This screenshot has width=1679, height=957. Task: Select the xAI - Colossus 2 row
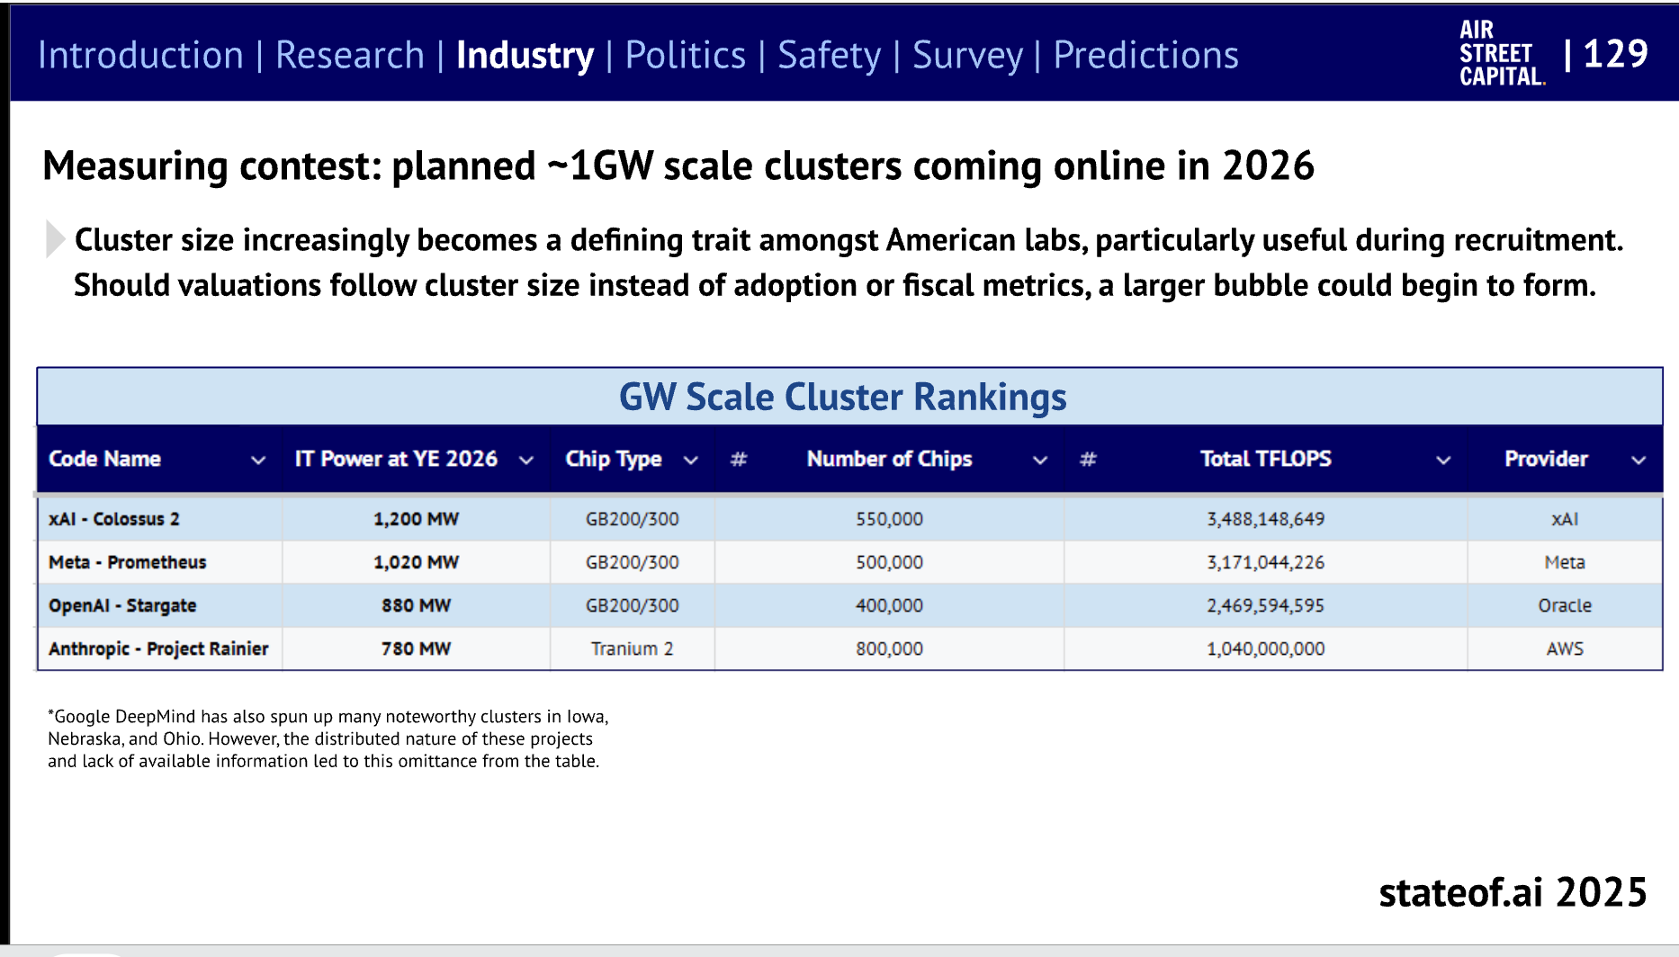point(114,519)
